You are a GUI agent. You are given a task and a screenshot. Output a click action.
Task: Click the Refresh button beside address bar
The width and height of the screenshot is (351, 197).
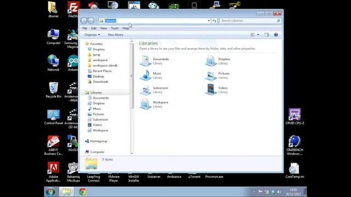coord(214,21)
